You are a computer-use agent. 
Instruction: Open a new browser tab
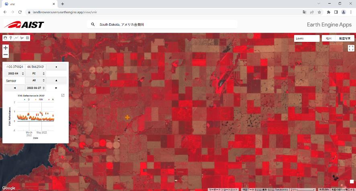(62, 4)
